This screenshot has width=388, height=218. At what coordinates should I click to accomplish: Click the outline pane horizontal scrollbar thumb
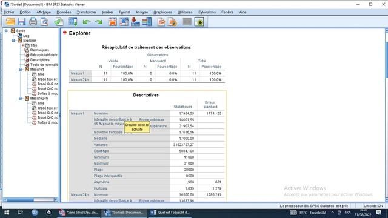21,200
